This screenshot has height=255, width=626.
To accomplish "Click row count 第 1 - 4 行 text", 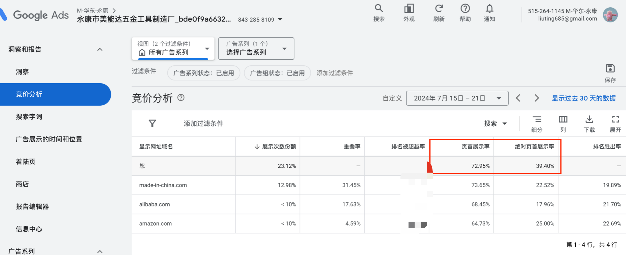I will (592, 245).
